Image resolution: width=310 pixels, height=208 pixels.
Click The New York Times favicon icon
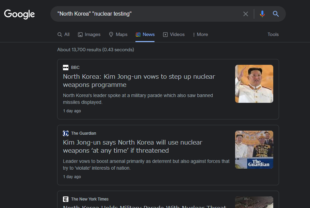(x=66, y=199)
